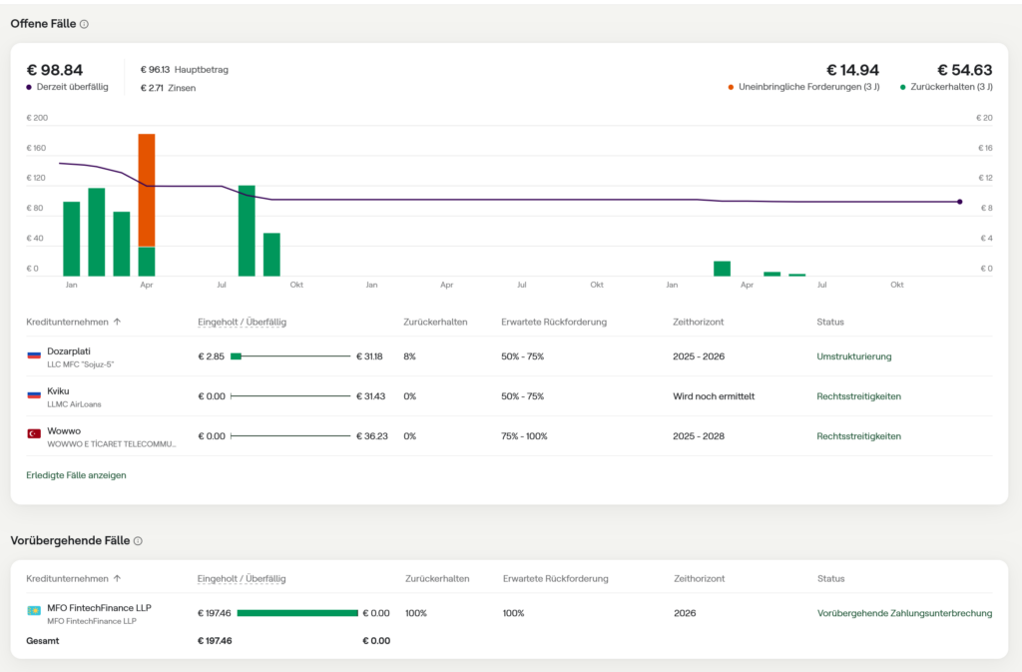The image size is (1022, 672).
Task: Open Rechtsstreitigkeiten status for Wowwo
Action: tap(858, 436)
